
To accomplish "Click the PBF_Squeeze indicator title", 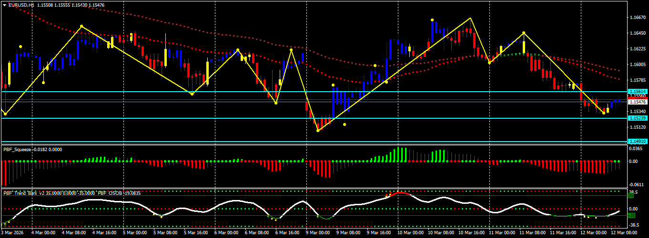I will tap(17, 149).
